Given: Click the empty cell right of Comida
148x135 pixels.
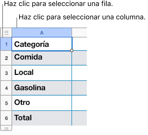Looking at the screenshot, I should [79, 58].
